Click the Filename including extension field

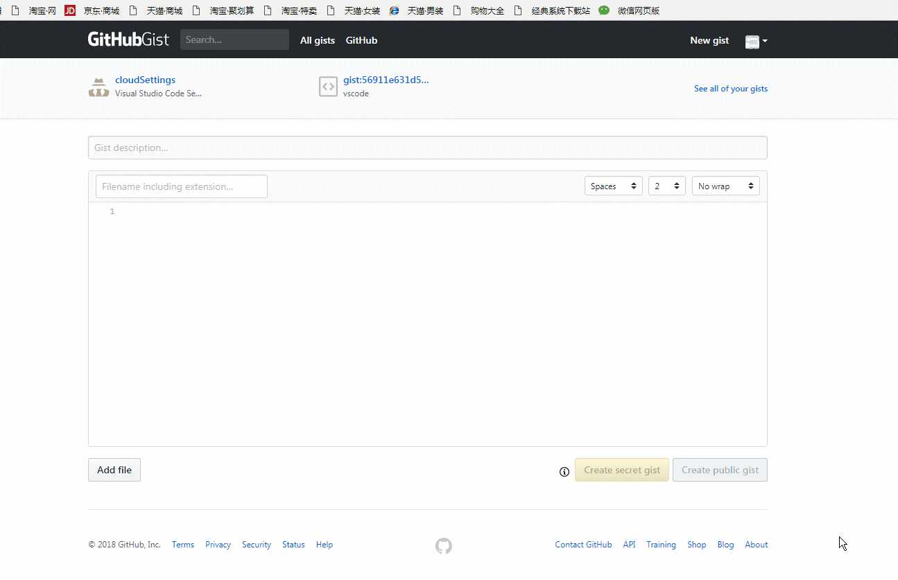[182, 186]
